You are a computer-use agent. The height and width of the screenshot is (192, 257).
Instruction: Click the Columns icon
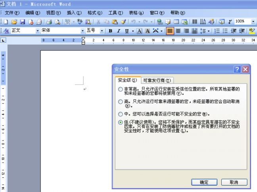click(x=195, y=22)
